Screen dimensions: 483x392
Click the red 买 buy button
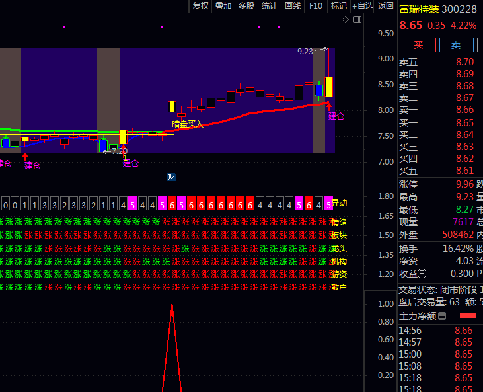point(419,45)
